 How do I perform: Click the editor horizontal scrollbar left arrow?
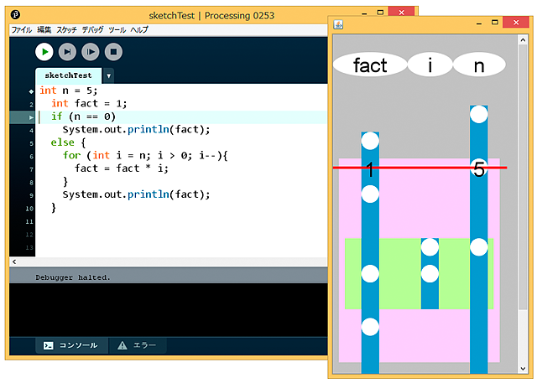pyautogui.click(x=14, y=262)
